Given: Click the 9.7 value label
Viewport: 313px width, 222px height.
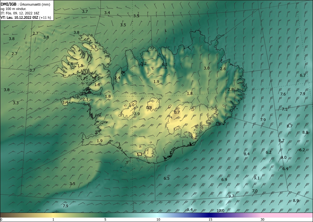Looking at the screenshot, I should pos(231,196).
